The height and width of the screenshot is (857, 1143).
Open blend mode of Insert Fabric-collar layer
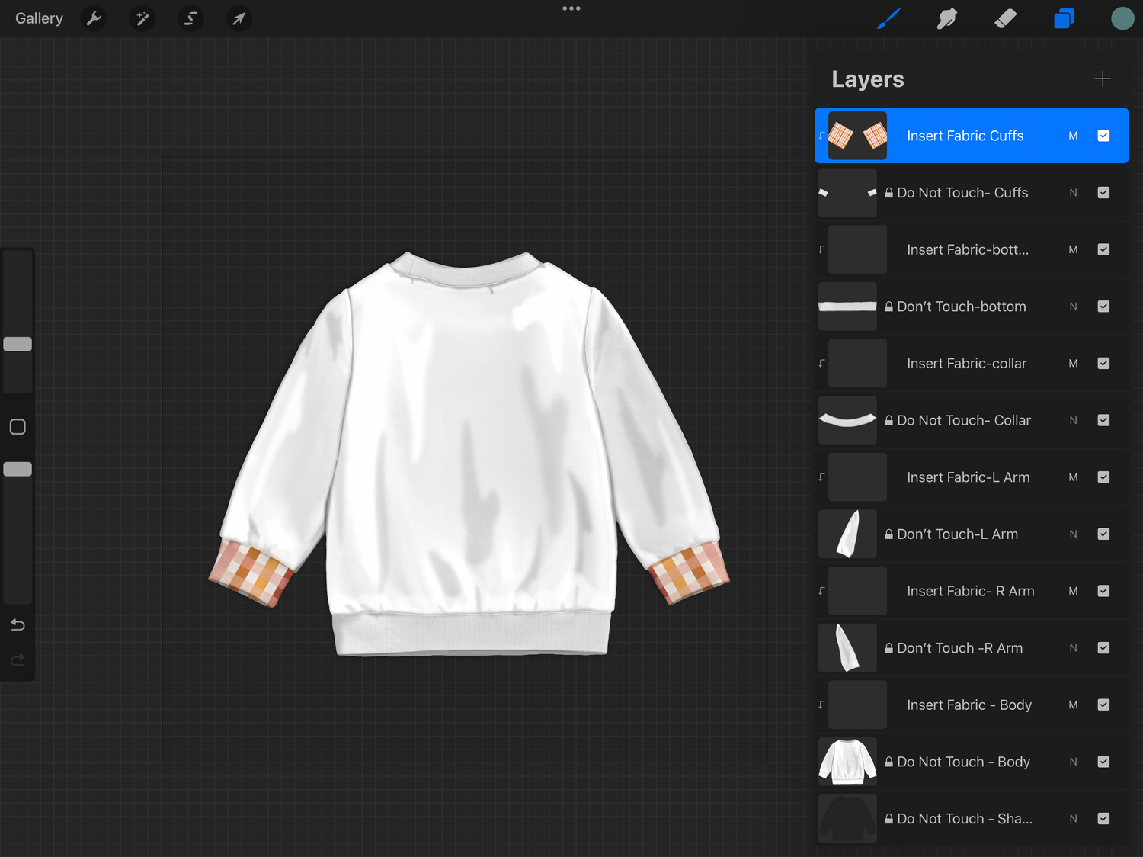pos(1073,364)
